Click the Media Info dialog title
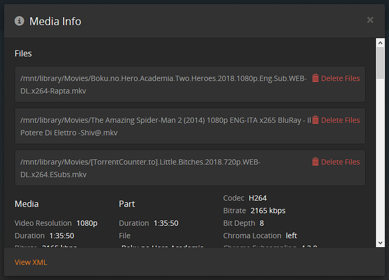The height and width of the screenshot is (280, 389). pyautogui.click(x=55, y=21)
